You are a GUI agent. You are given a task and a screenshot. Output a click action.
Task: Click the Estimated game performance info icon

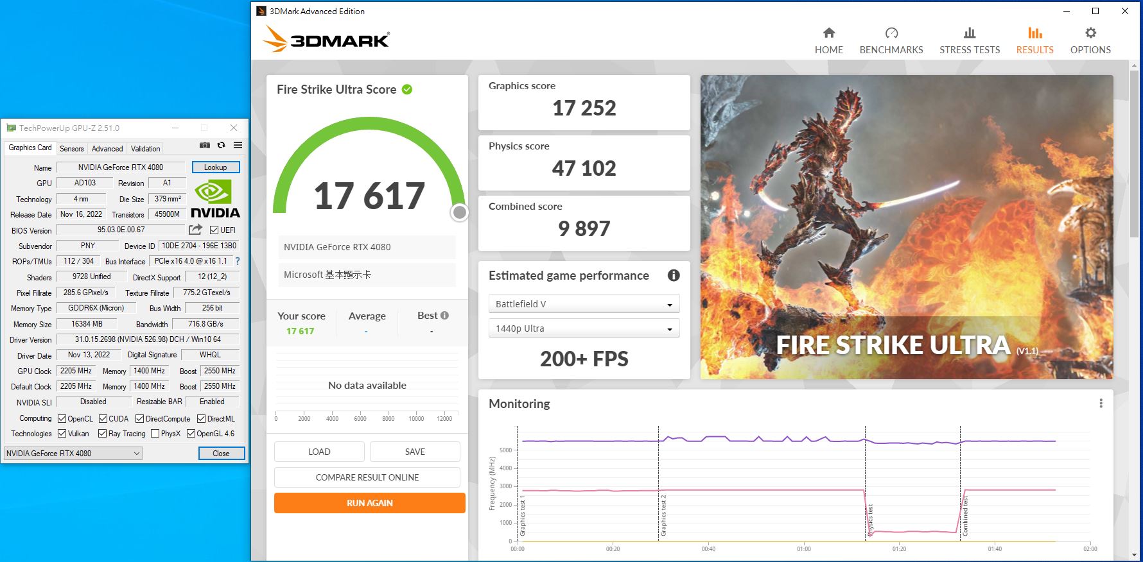[674, 275]
